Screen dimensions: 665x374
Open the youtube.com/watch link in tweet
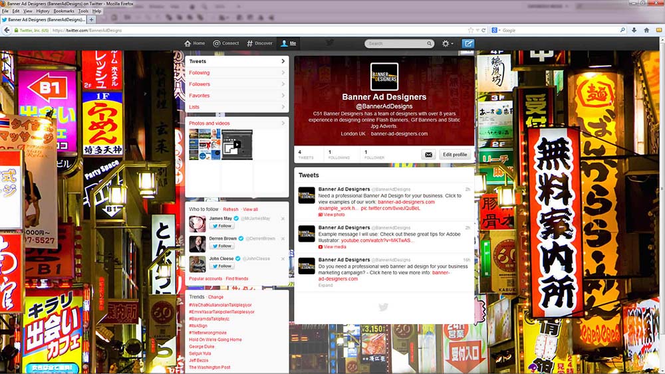pos(377,240)
